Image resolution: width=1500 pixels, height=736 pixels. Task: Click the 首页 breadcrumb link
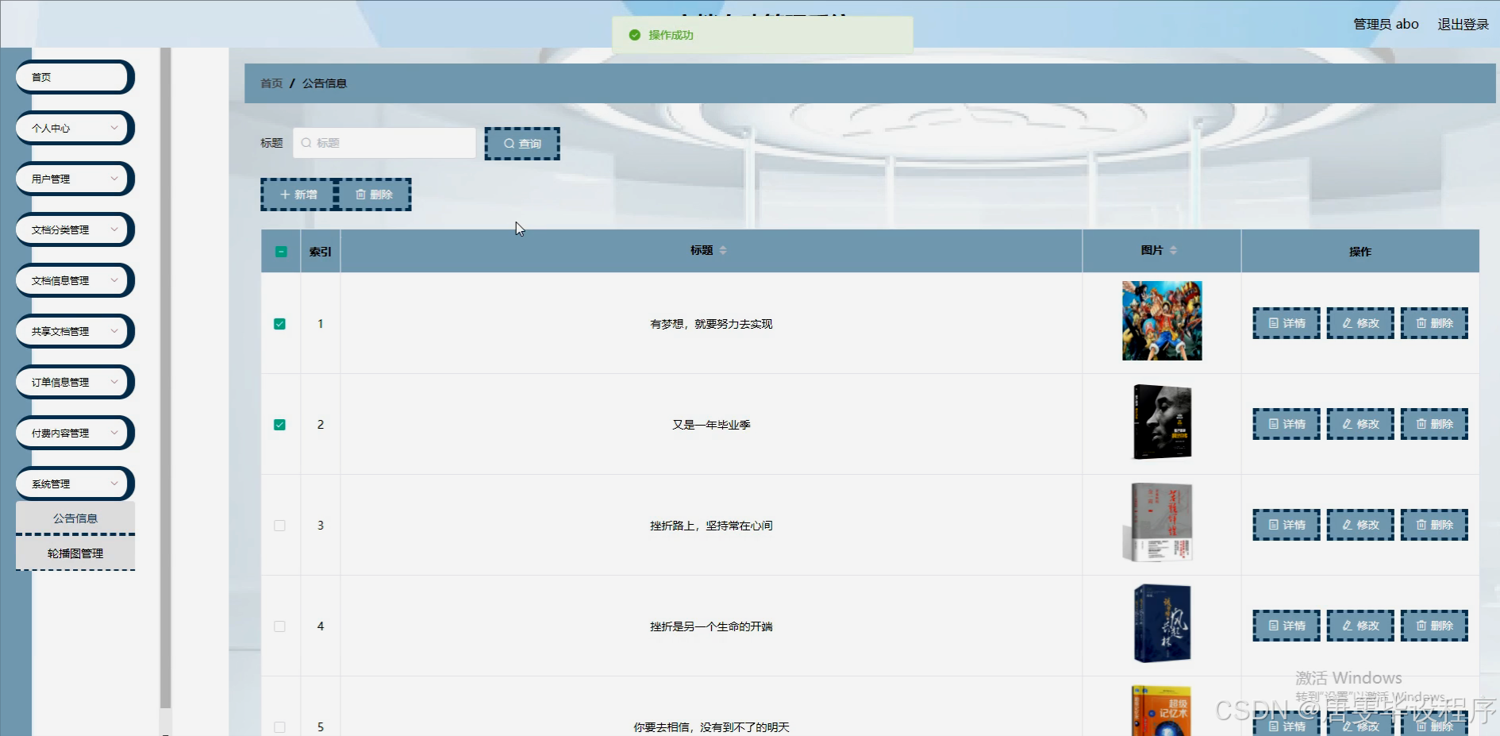(271, 83)
